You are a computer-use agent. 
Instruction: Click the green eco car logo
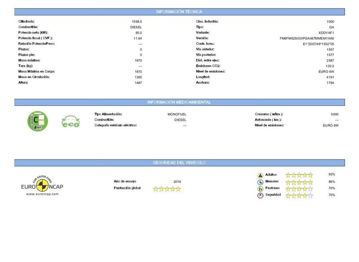(x=70, y=122)
